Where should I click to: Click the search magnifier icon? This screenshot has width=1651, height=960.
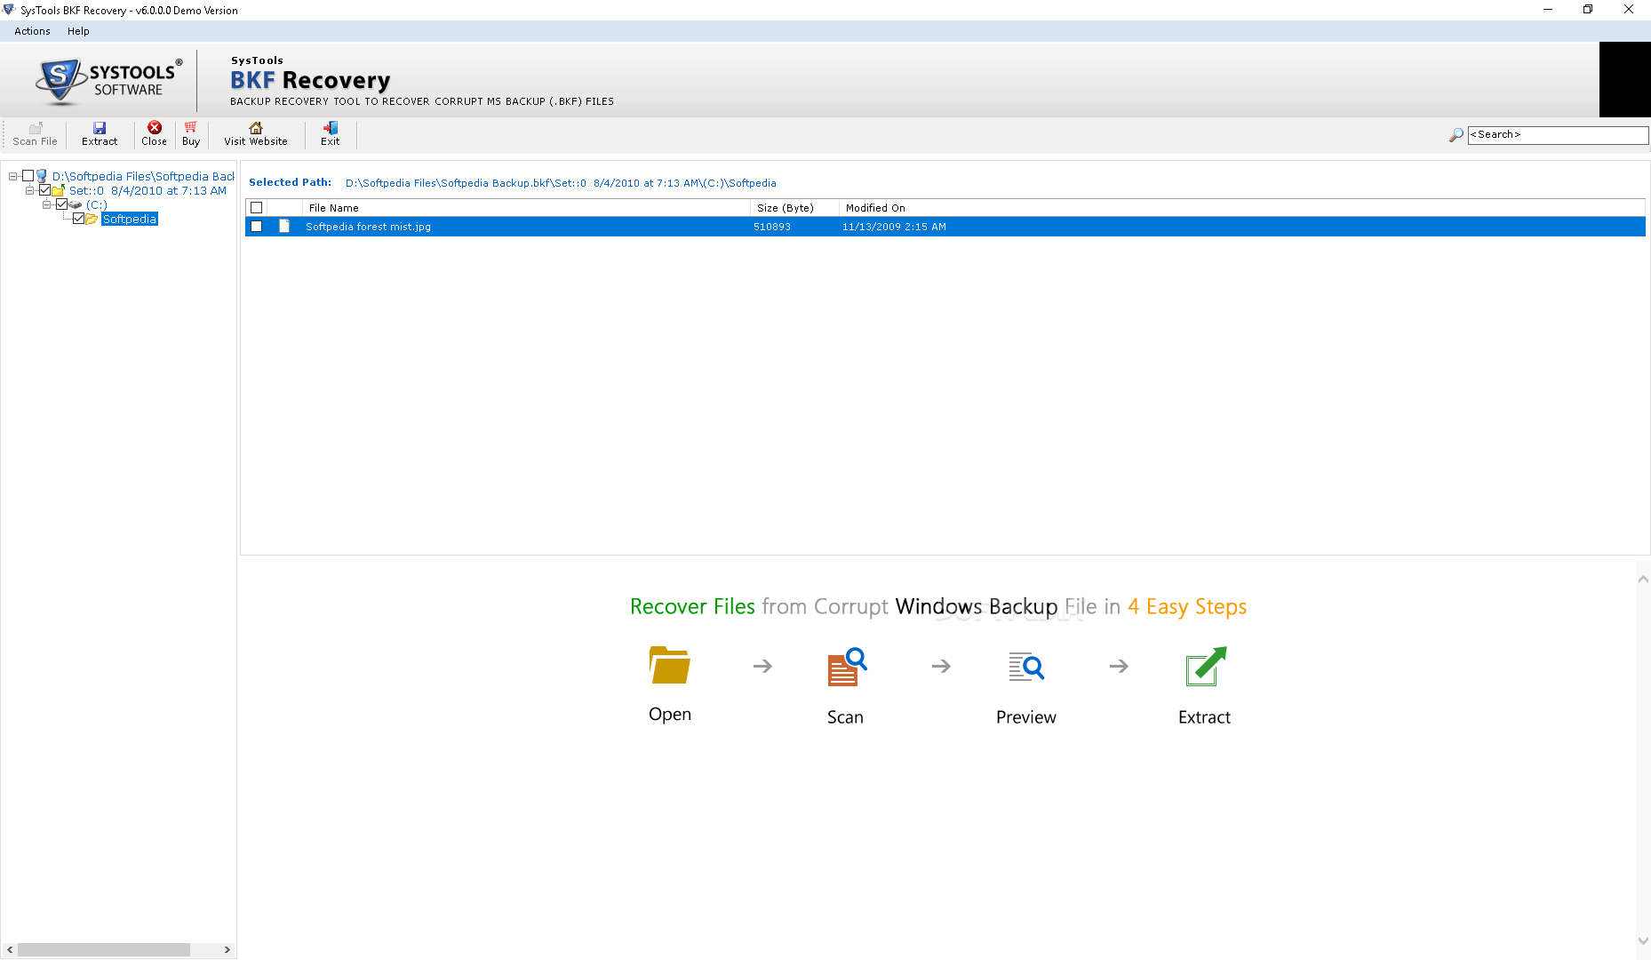[x=1456, y=135]
